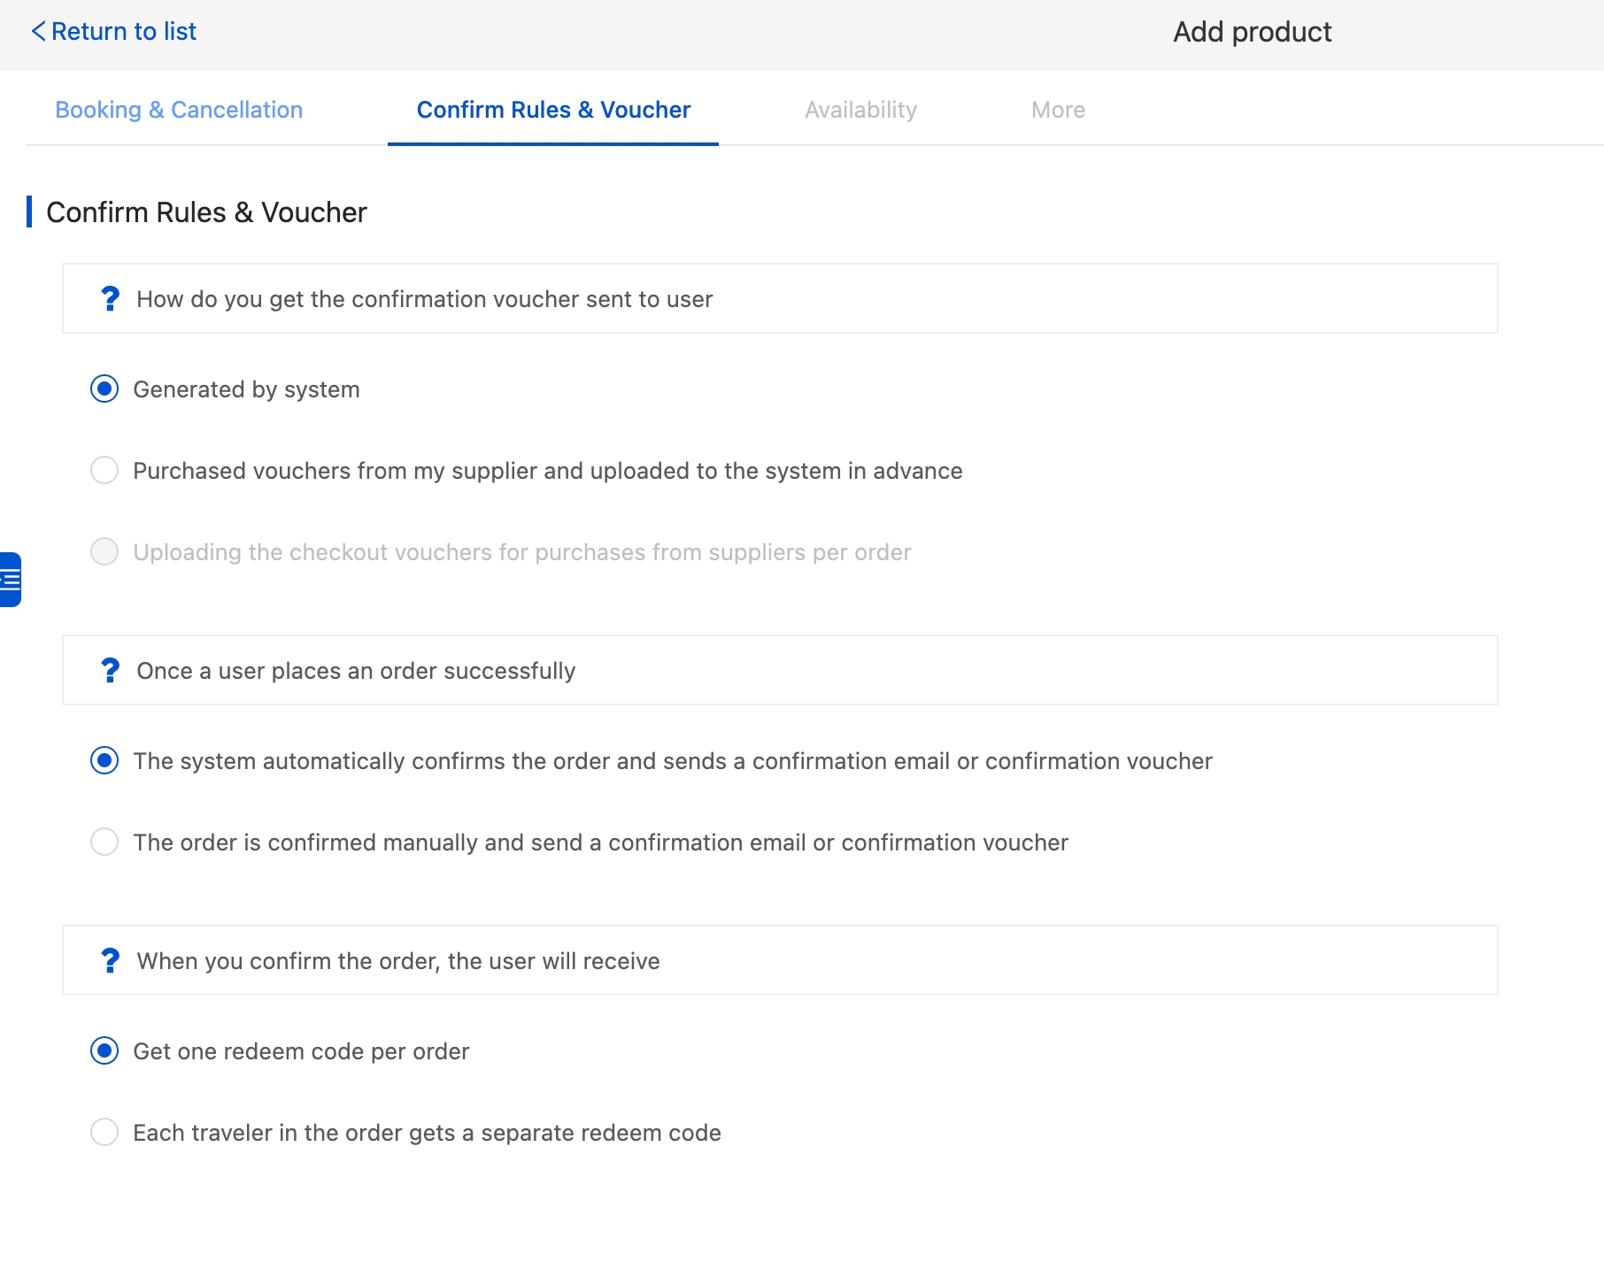Open the Confirm Rules & Voucher tab
The width and height of the screenshot is (1604, 1285).
553,110
